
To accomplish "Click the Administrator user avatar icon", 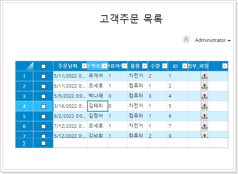I will (x=186, y=40).
